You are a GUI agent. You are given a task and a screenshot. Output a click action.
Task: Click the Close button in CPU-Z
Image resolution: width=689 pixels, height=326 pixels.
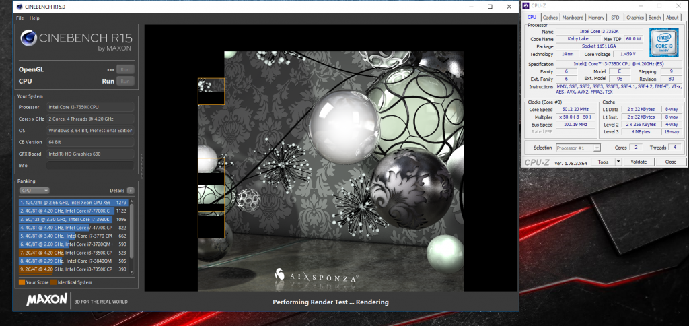(x=671, y=162)
